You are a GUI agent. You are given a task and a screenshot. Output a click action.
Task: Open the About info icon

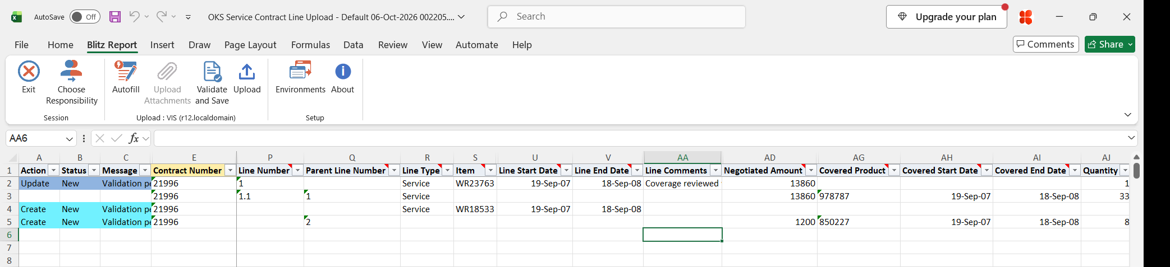click(x=343, y=72)
